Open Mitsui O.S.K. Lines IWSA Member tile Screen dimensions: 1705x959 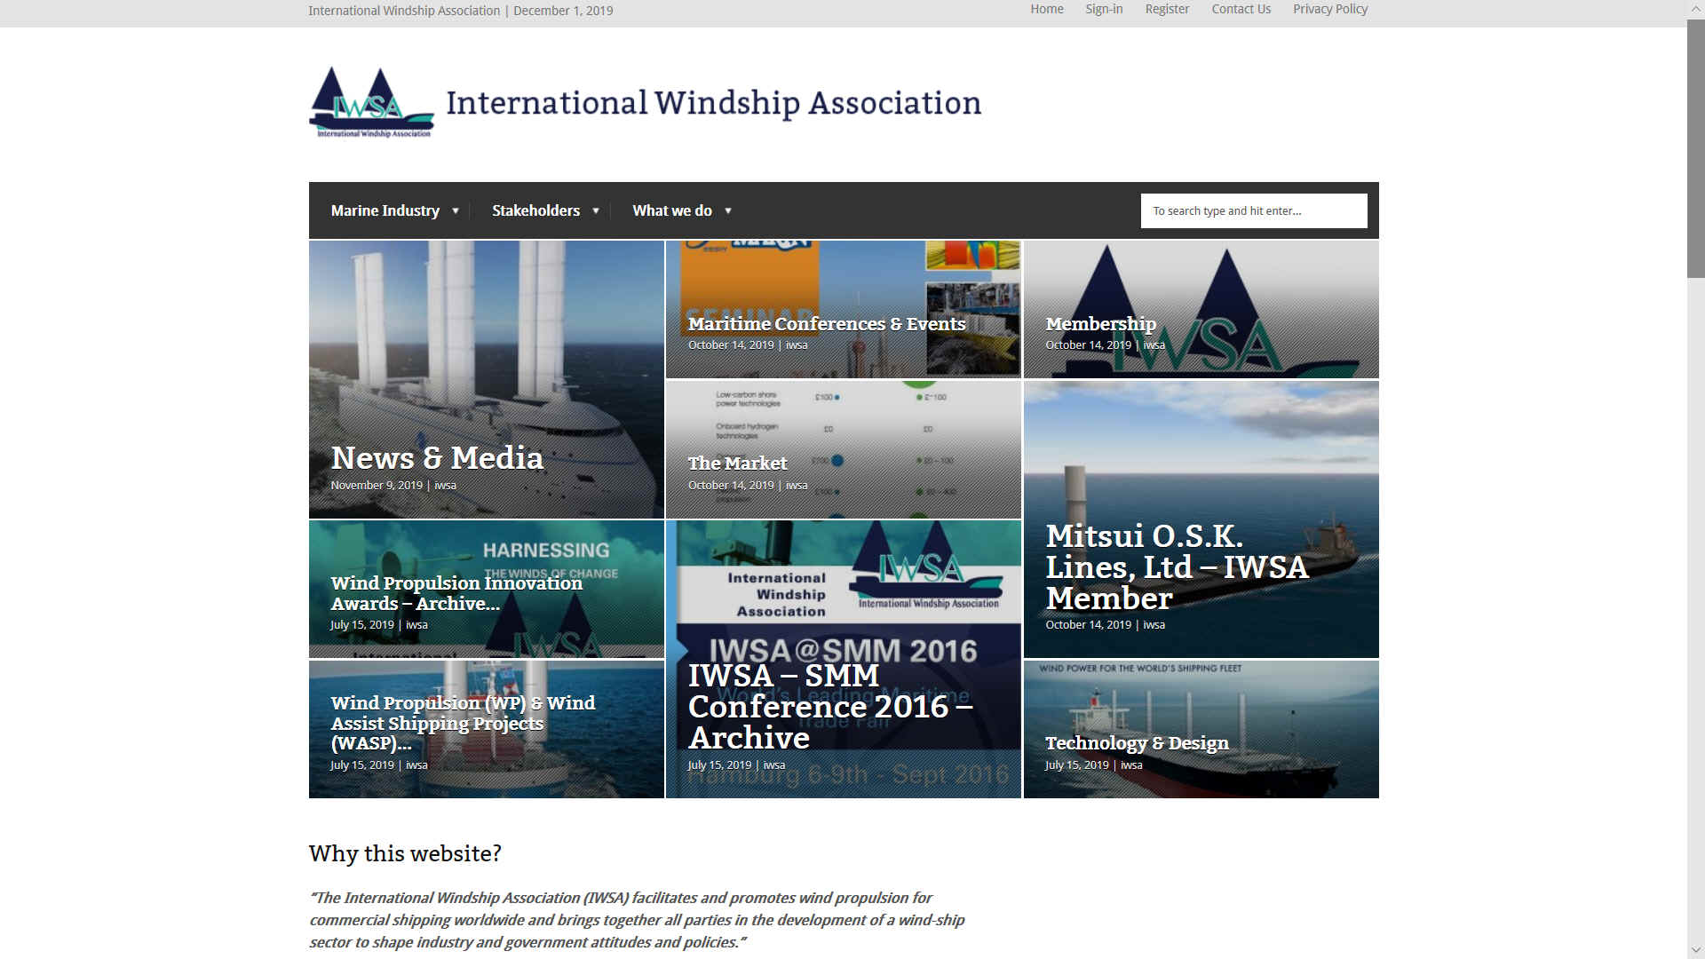click(x=1201, y=519)
